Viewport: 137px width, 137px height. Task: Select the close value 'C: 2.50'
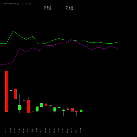tap(47, 7)
